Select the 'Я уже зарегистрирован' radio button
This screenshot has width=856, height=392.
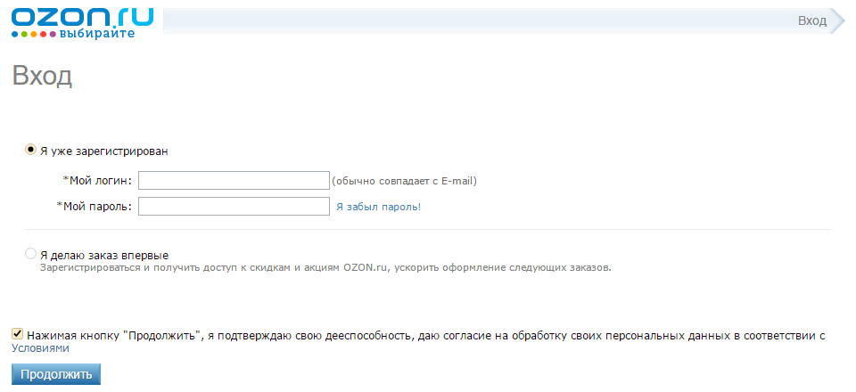coord(31,150)
